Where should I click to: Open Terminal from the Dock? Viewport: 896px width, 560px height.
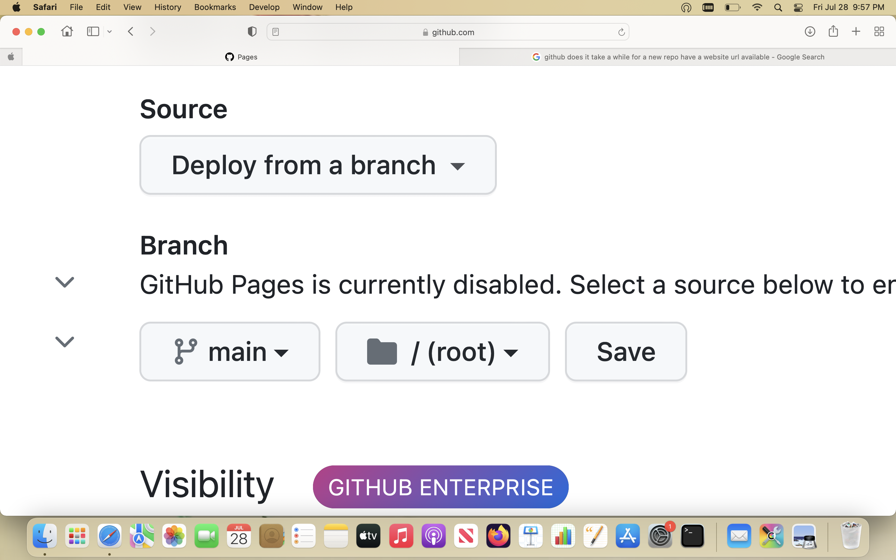pyautogui.click(x=692, y=535)
